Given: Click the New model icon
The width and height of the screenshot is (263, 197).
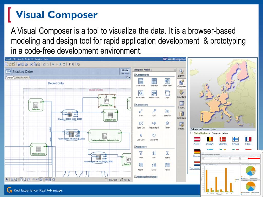Looking at the screenshot, I should pyautogui.click(x=6, y=64).
